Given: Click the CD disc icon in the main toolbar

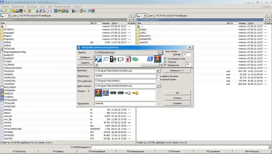Looking at the screenshot, I should [47, 11].
